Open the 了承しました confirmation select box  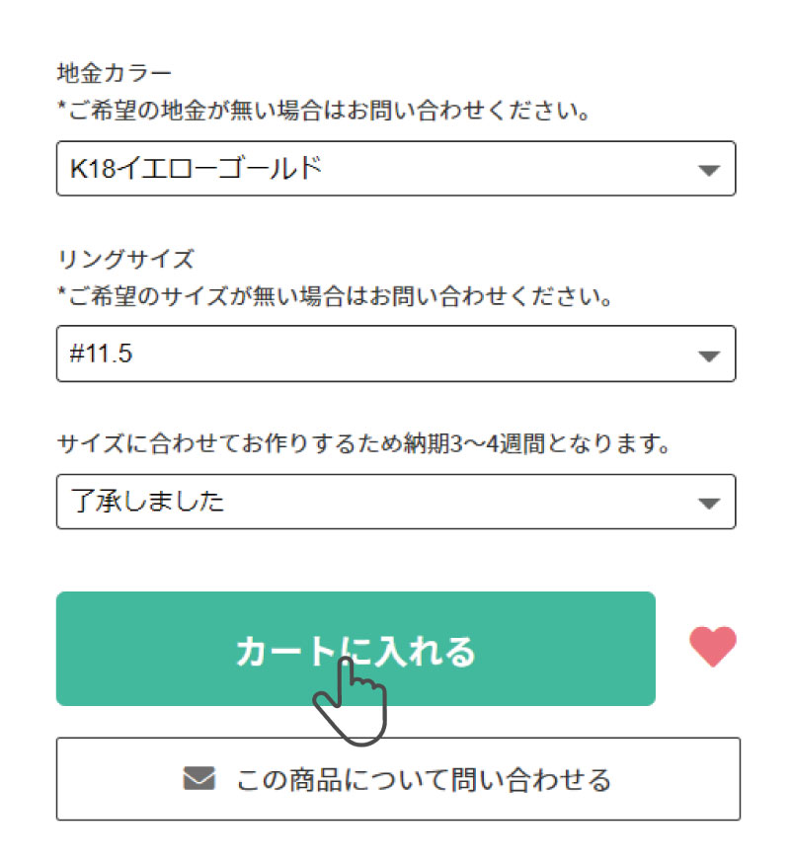(395, 502)
